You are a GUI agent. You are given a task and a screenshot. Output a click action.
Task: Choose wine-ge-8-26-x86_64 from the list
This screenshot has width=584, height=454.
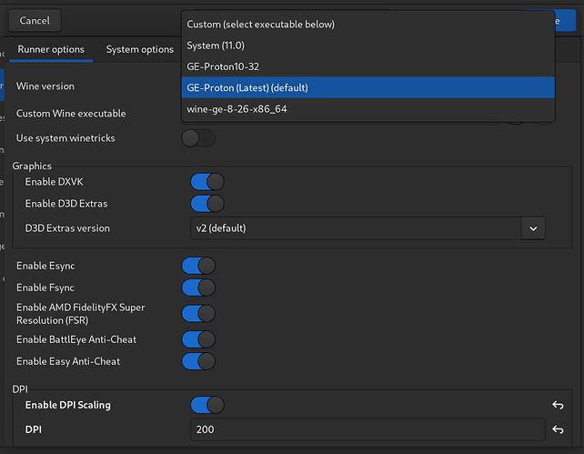(368, 109)
